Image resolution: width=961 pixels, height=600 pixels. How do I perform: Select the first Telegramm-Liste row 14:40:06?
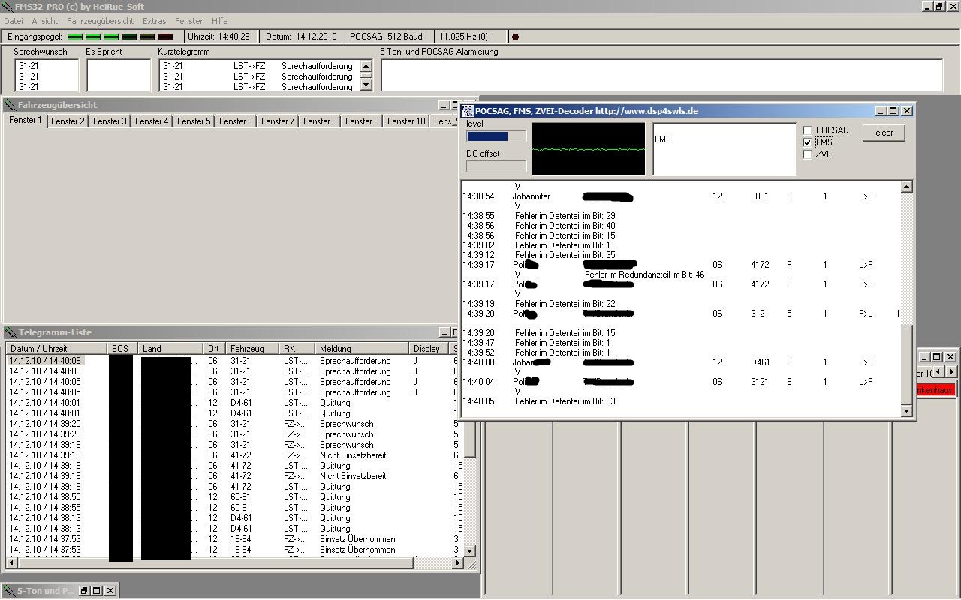[x=45, y=361]
